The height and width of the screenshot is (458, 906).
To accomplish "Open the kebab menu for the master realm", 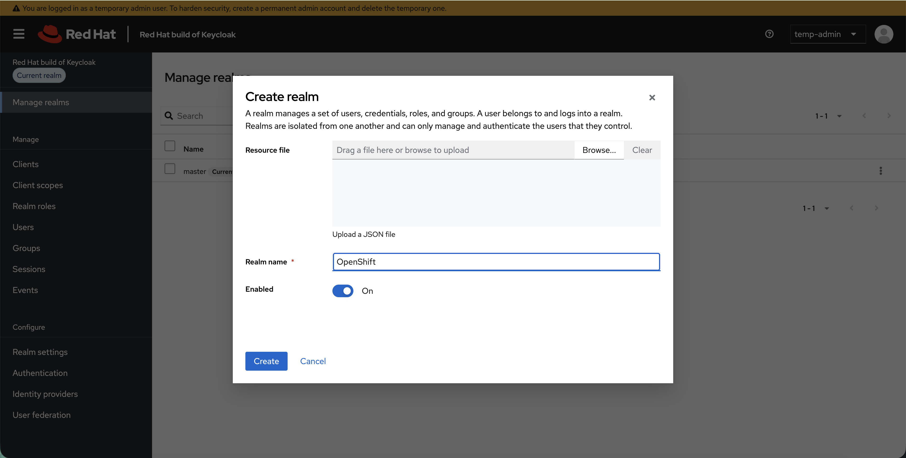I will coord(881,171).
